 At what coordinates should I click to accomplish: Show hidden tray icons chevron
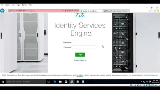(x=141, y=82)
